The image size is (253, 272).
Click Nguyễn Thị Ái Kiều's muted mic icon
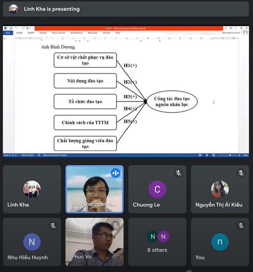point(241,173)
